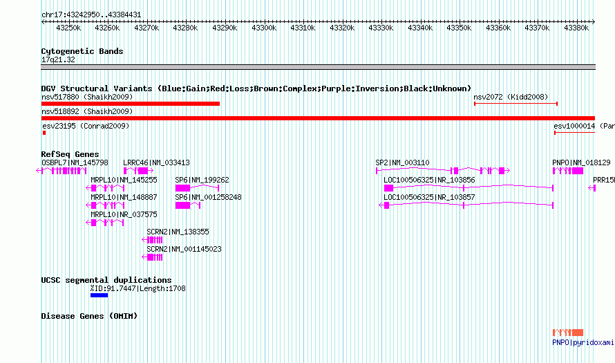This screenshot has width=615, height=363.
Task: Select the MRPL10|NR_037575 transcript glyph
Action: [x=105, y=223]
